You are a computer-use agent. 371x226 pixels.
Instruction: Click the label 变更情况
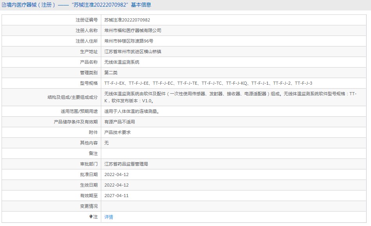[x=89, y=206]
